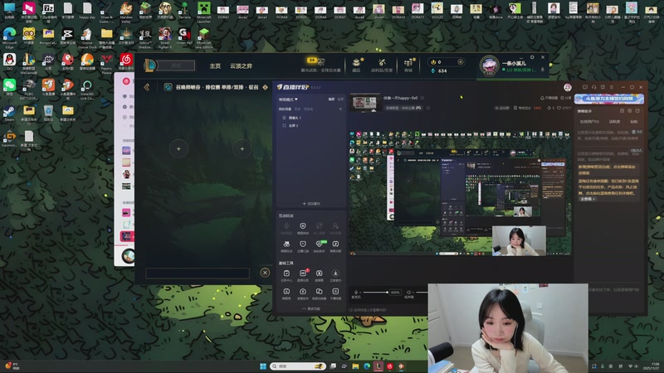Select the 摄像头 1 source row

(311, 118)
